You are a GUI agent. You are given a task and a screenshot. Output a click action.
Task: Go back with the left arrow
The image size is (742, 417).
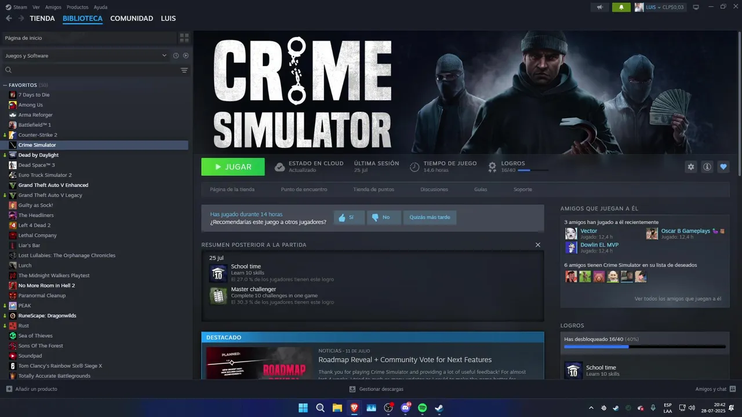tap(9, 19)
